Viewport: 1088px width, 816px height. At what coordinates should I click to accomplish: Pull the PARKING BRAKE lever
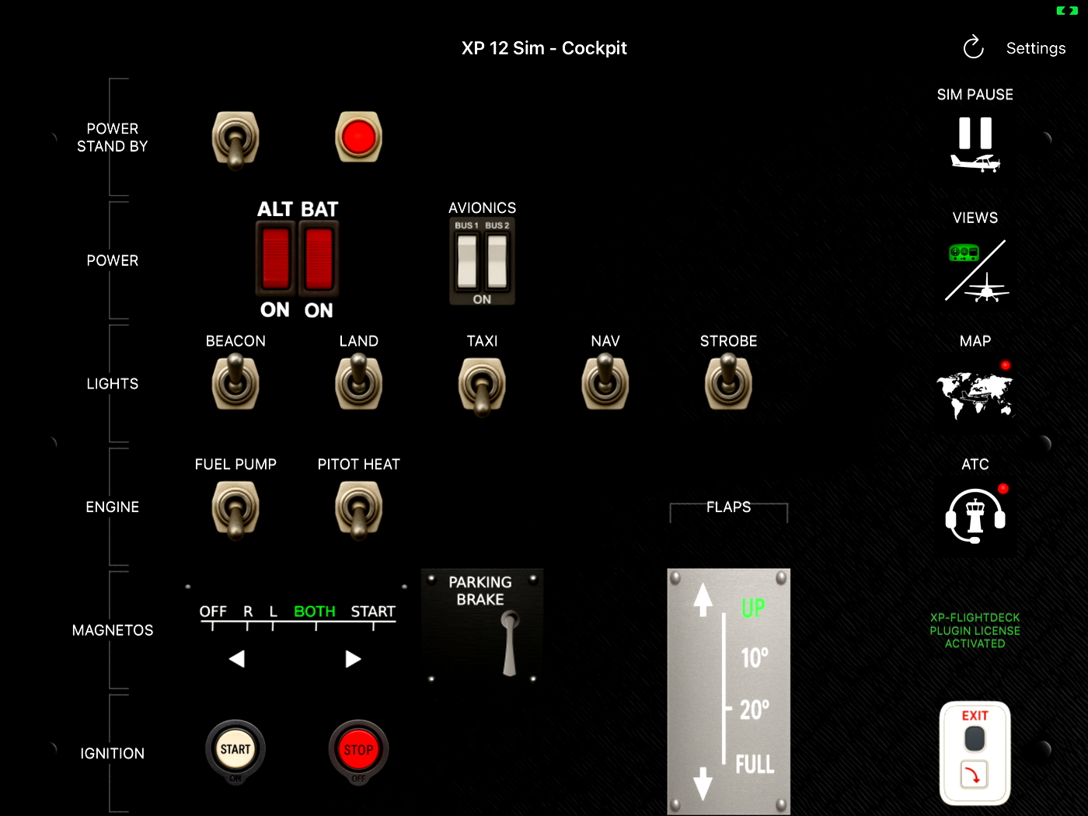511,641
